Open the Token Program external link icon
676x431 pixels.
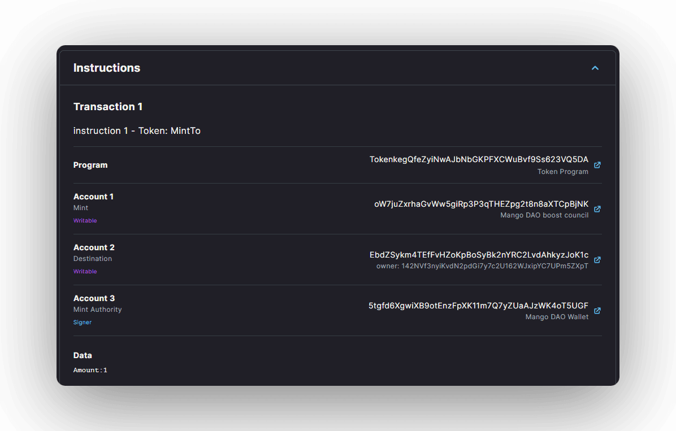coord(597,166)
